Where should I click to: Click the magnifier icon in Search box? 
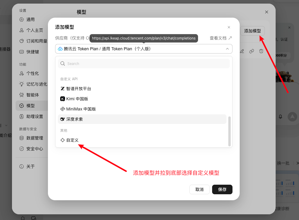point(63,63)
